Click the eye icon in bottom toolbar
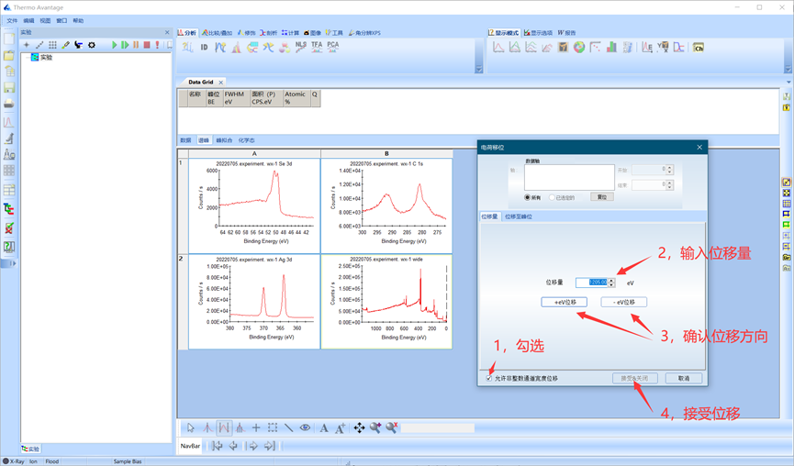 point(306,427)
